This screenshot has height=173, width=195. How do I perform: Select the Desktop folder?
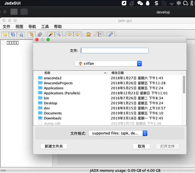(108, 103)
